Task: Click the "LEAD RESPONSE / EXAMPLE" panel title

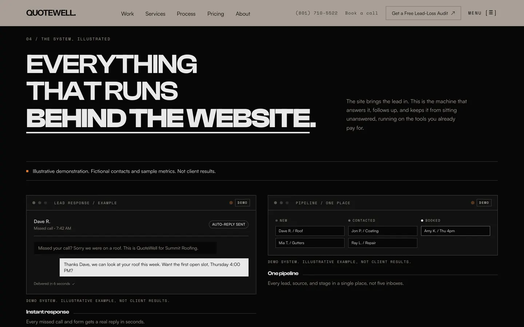Action: click(x=86, y=203)
